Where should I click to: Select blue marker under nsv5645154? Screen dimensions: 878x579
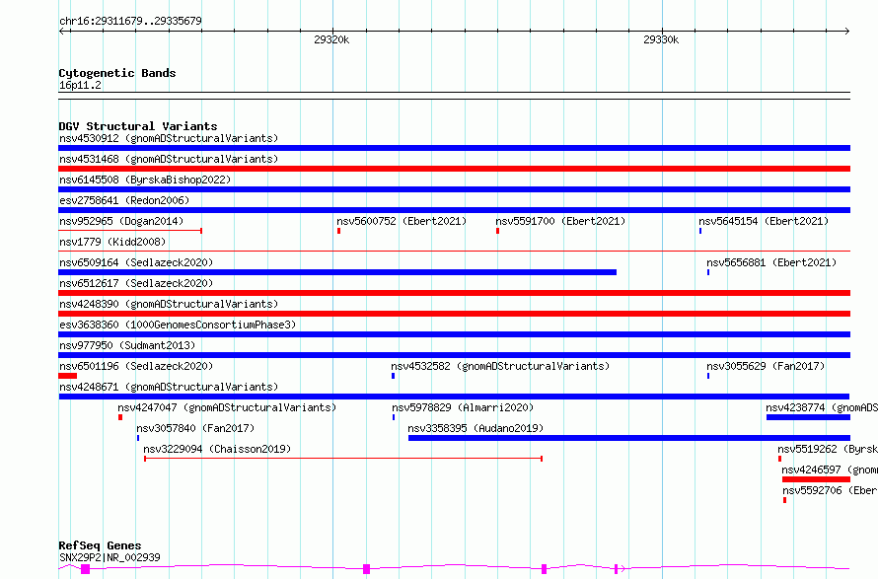coord(700,231)
